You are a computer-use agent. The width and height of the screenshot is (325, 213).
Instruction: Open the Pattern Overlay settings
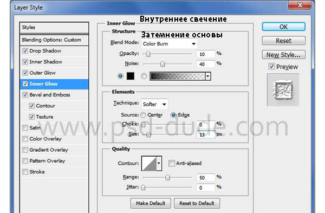click(x=47, y=161)
